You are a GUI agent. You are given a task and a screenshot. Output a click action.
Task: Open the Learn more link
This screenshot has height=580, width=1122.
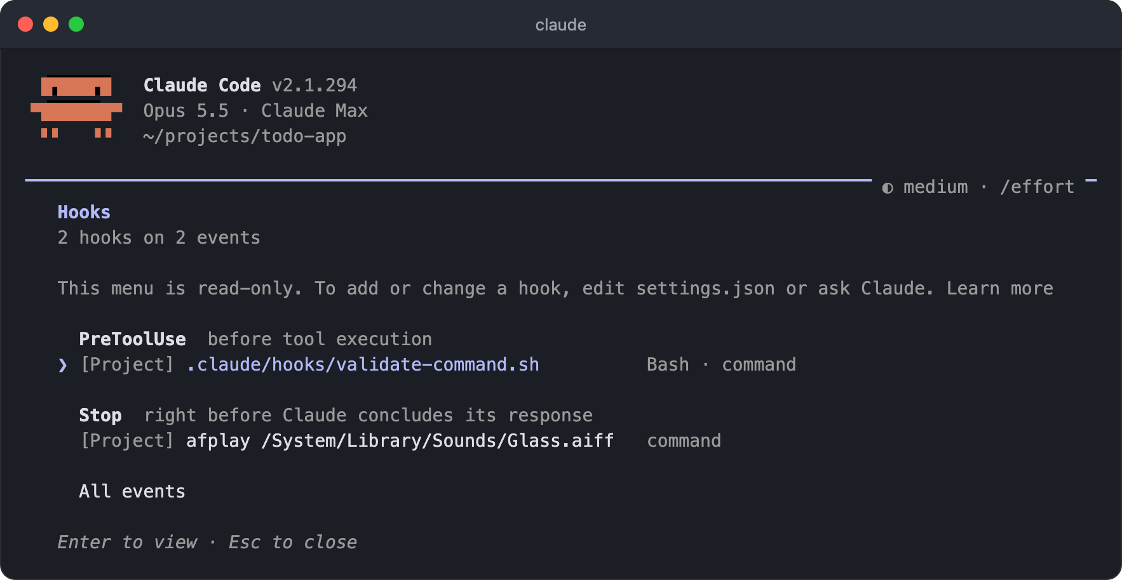(x=999, y=288)
